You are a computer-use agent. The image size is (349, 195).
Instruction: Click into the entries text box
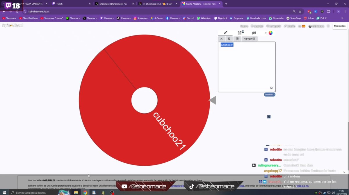pyautogui.click(x=247, y=67)
